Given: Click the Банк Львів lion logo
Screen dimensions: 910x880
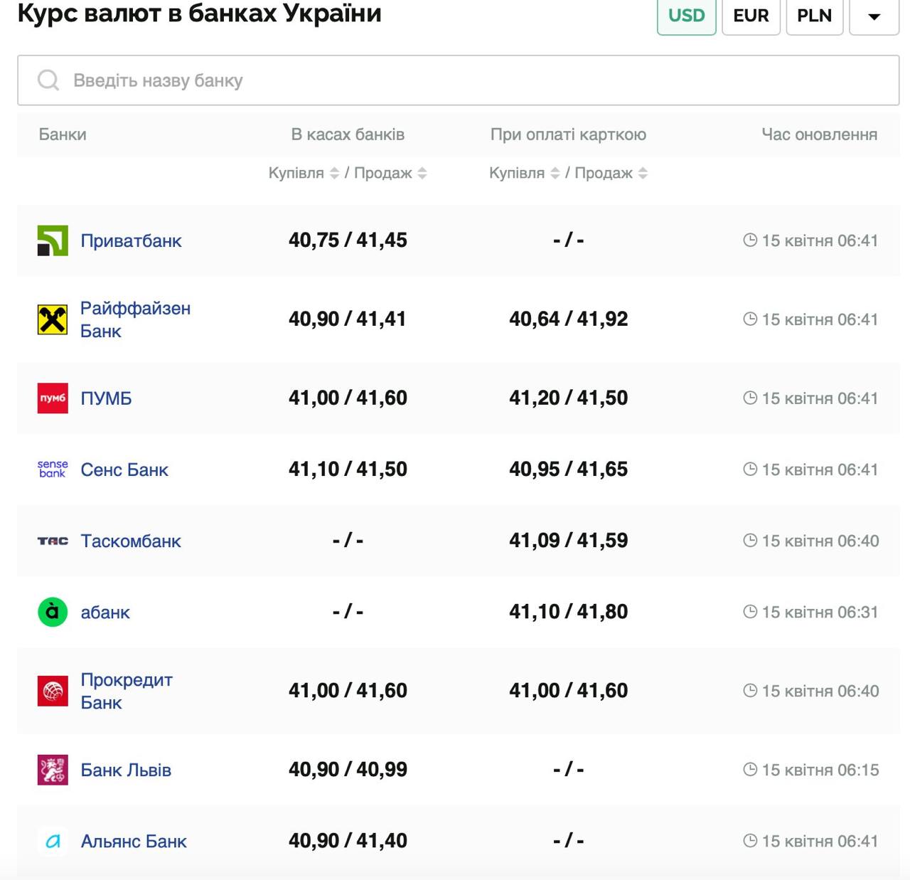Looking at the screenshot, I should [53, 770].
